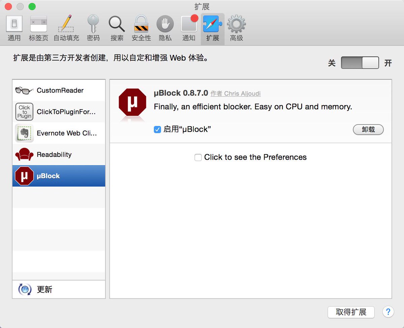
Task: Select Readability in the extensions list
Action: [59, 155]
